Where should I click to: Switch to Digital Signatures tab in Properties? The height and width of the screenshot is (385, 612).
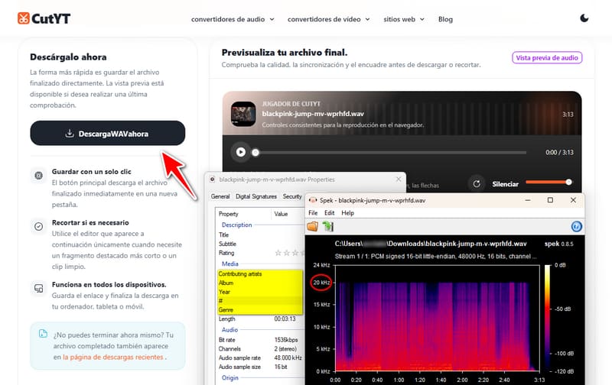[x=256, y=196]
